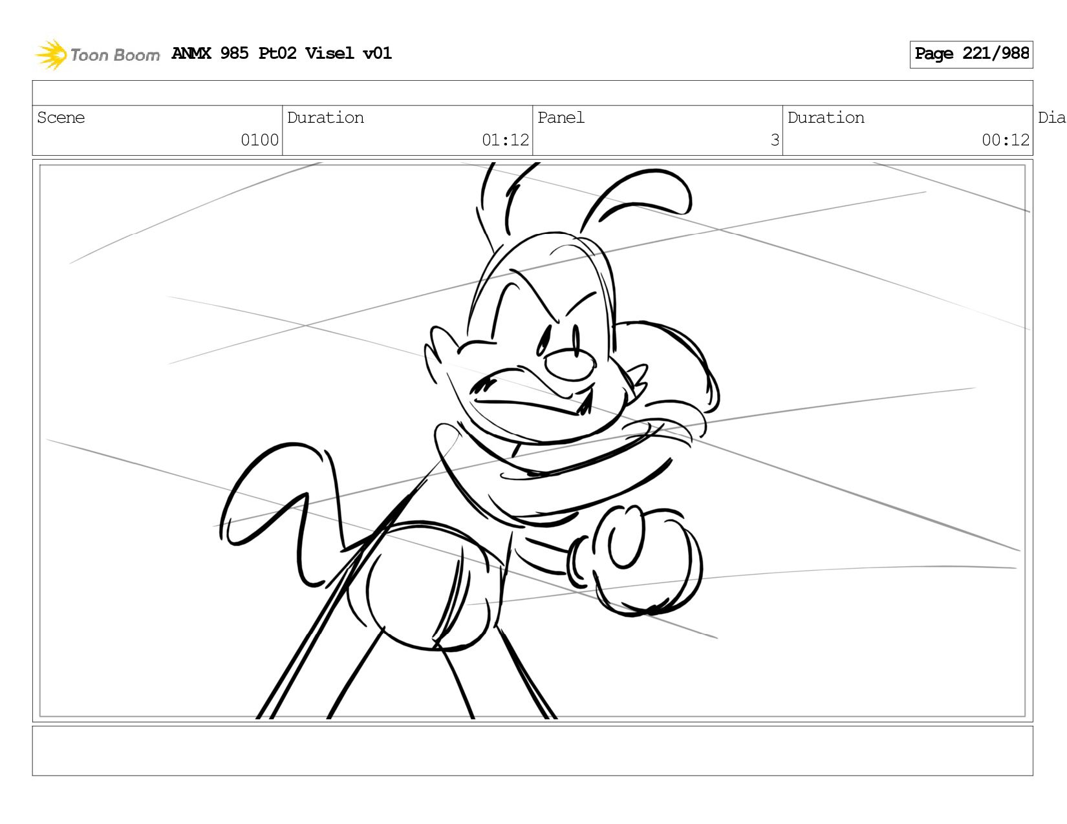Select panel duration value '00:12'
The image size is (1067, 824).
pos(1006,140)
